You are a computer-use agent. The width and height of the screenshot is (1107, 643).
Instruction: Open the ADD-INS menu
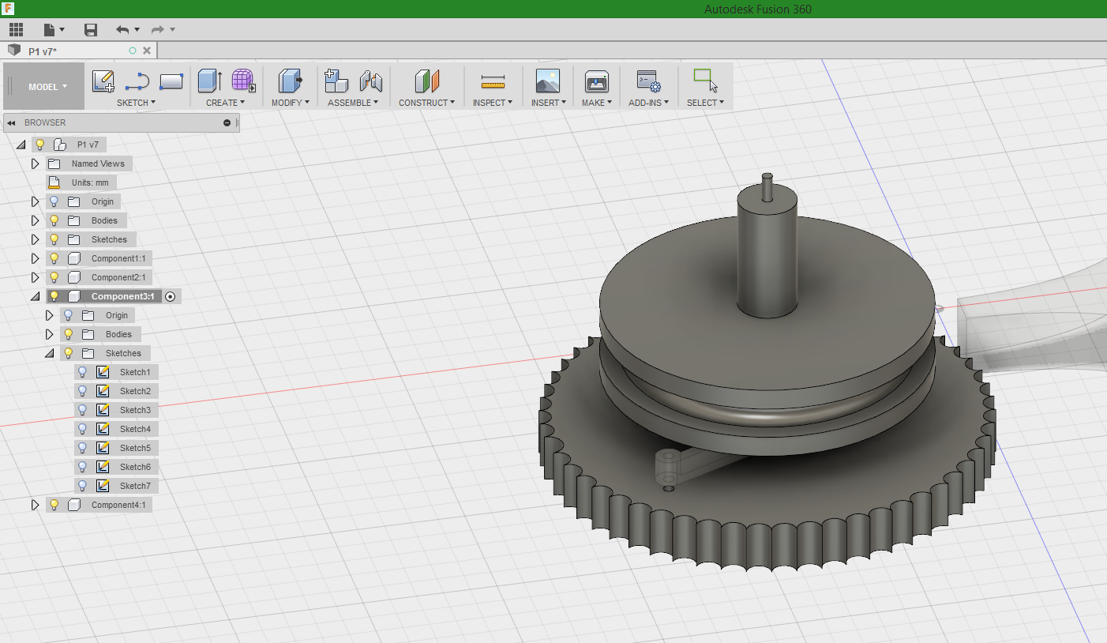pos(648,103)
